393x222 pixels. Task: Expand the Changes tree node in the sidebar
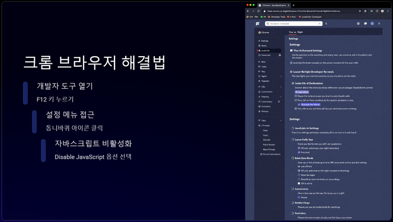tap(264, 126)
